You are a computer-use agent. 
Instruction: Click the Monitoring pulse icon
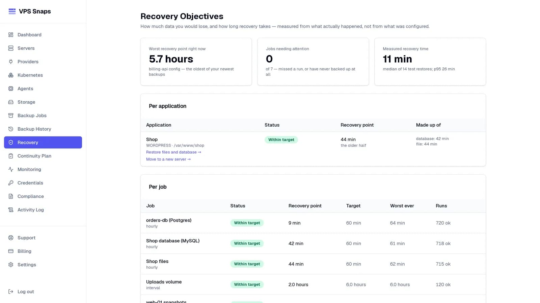(x=11, y=169)
